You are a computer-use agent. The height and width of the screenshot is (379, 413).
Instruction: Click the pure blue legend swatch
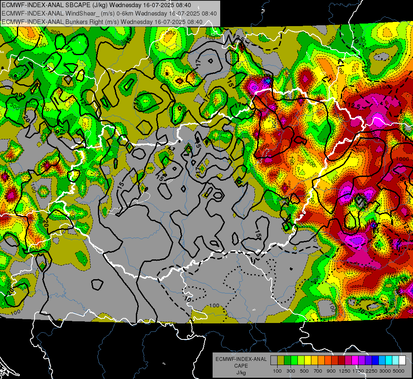[375, 360]
